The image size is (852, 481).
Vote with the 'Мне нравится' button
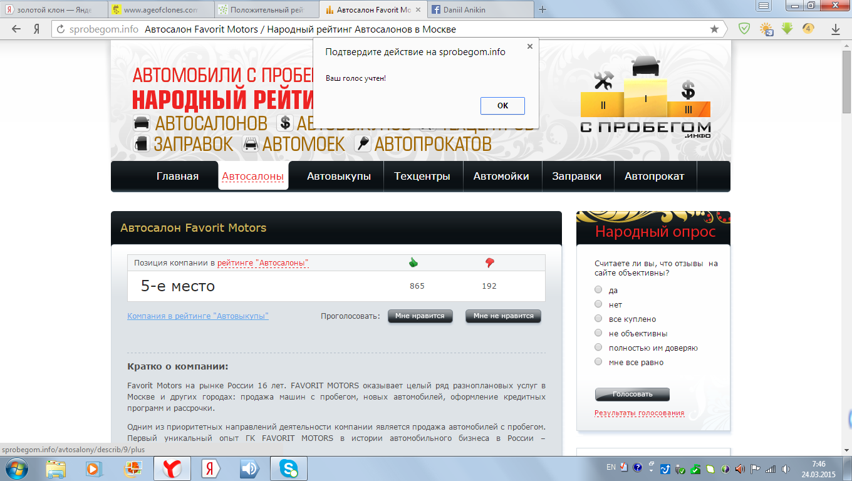click(420, 316)
